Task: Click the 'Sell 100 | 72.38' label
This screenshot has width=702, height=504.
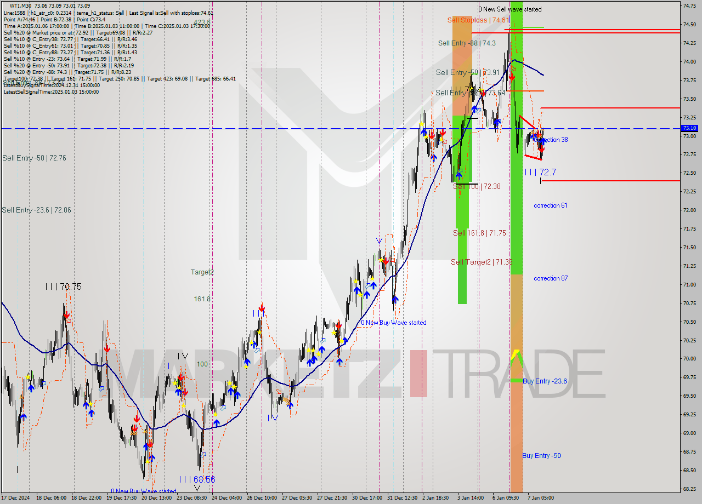Action: (477, 187)
